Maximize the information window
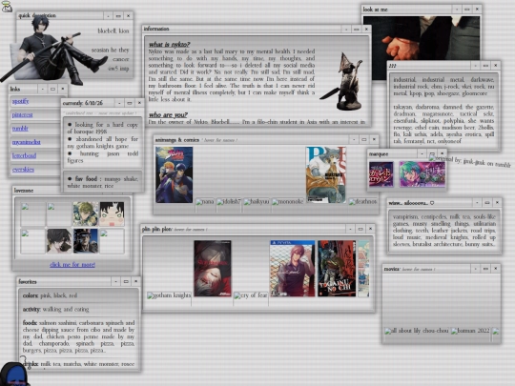 [x=357, y=30]
